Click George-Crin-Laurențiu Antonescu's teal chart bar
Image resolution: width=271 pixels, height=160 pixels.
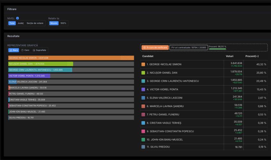click(x=40, y=70)
